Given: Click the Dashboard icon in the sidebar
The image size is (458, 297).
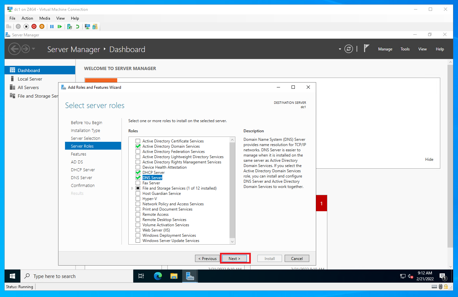Looking at the screenshot, I should click(x=12, y=70).
